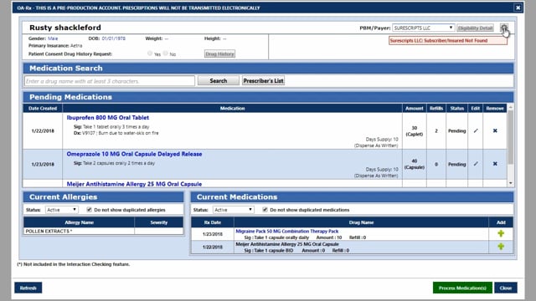Click the Search button

click(218, 80)
